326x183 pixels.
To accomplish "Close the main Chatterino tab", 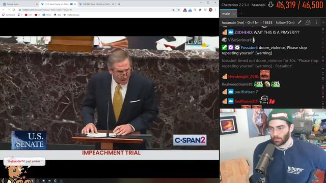I will [233, 14].
